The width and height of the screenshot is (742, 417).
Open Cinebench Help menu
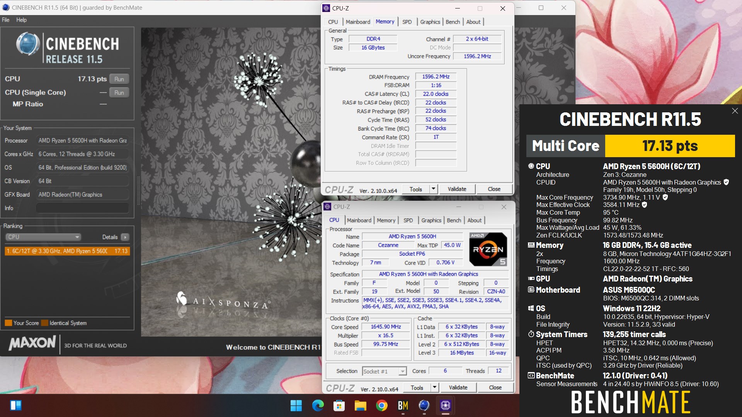click(x=21, y=20)
